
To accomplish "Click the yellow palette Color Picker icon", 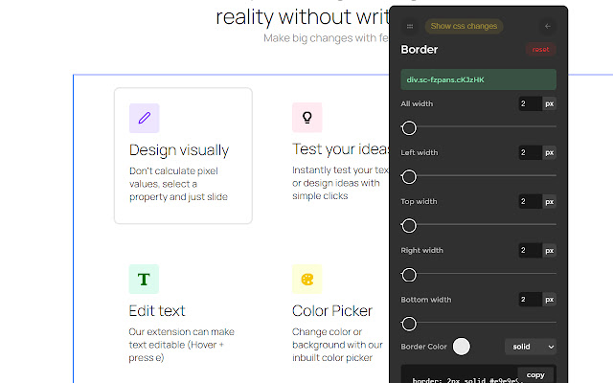I will [306, 279].
